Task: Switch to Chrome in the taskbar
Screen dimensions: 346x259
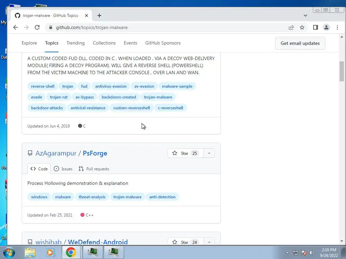Action: tap(71, 252)
